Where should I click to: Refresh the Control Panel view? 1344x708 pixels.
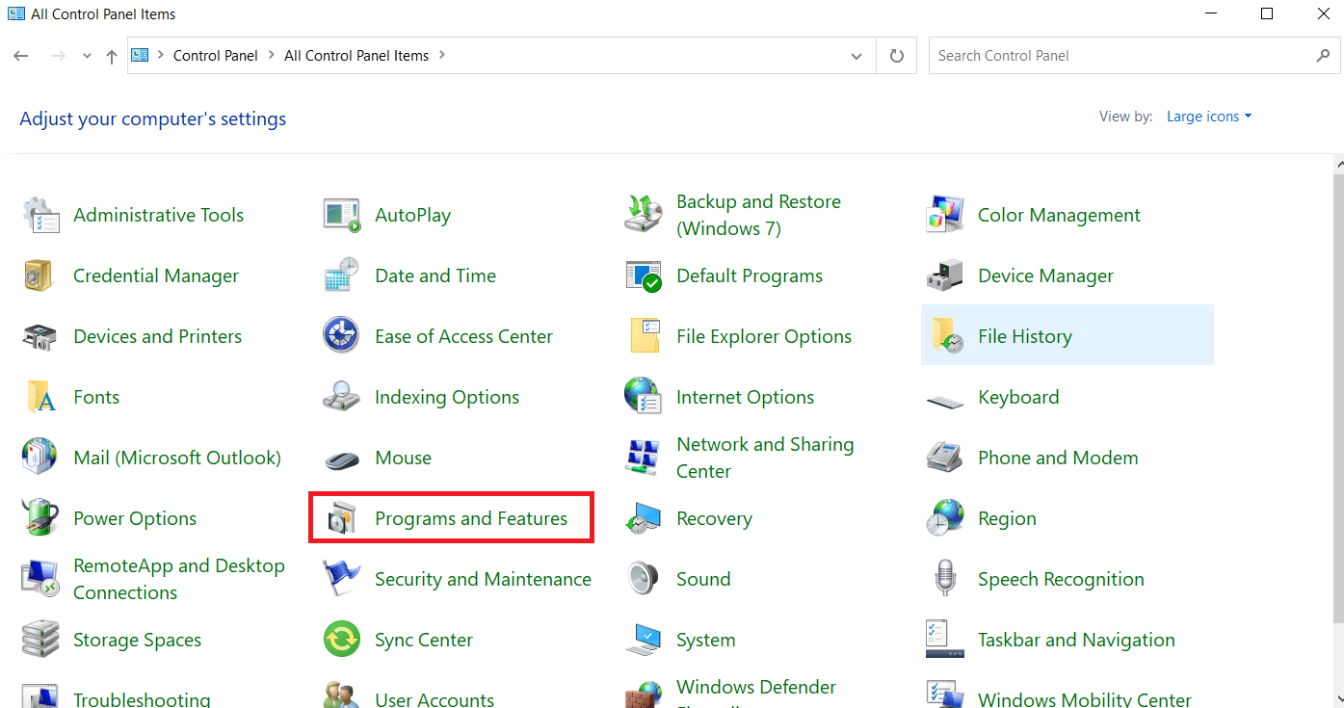[x=897, y=56]
